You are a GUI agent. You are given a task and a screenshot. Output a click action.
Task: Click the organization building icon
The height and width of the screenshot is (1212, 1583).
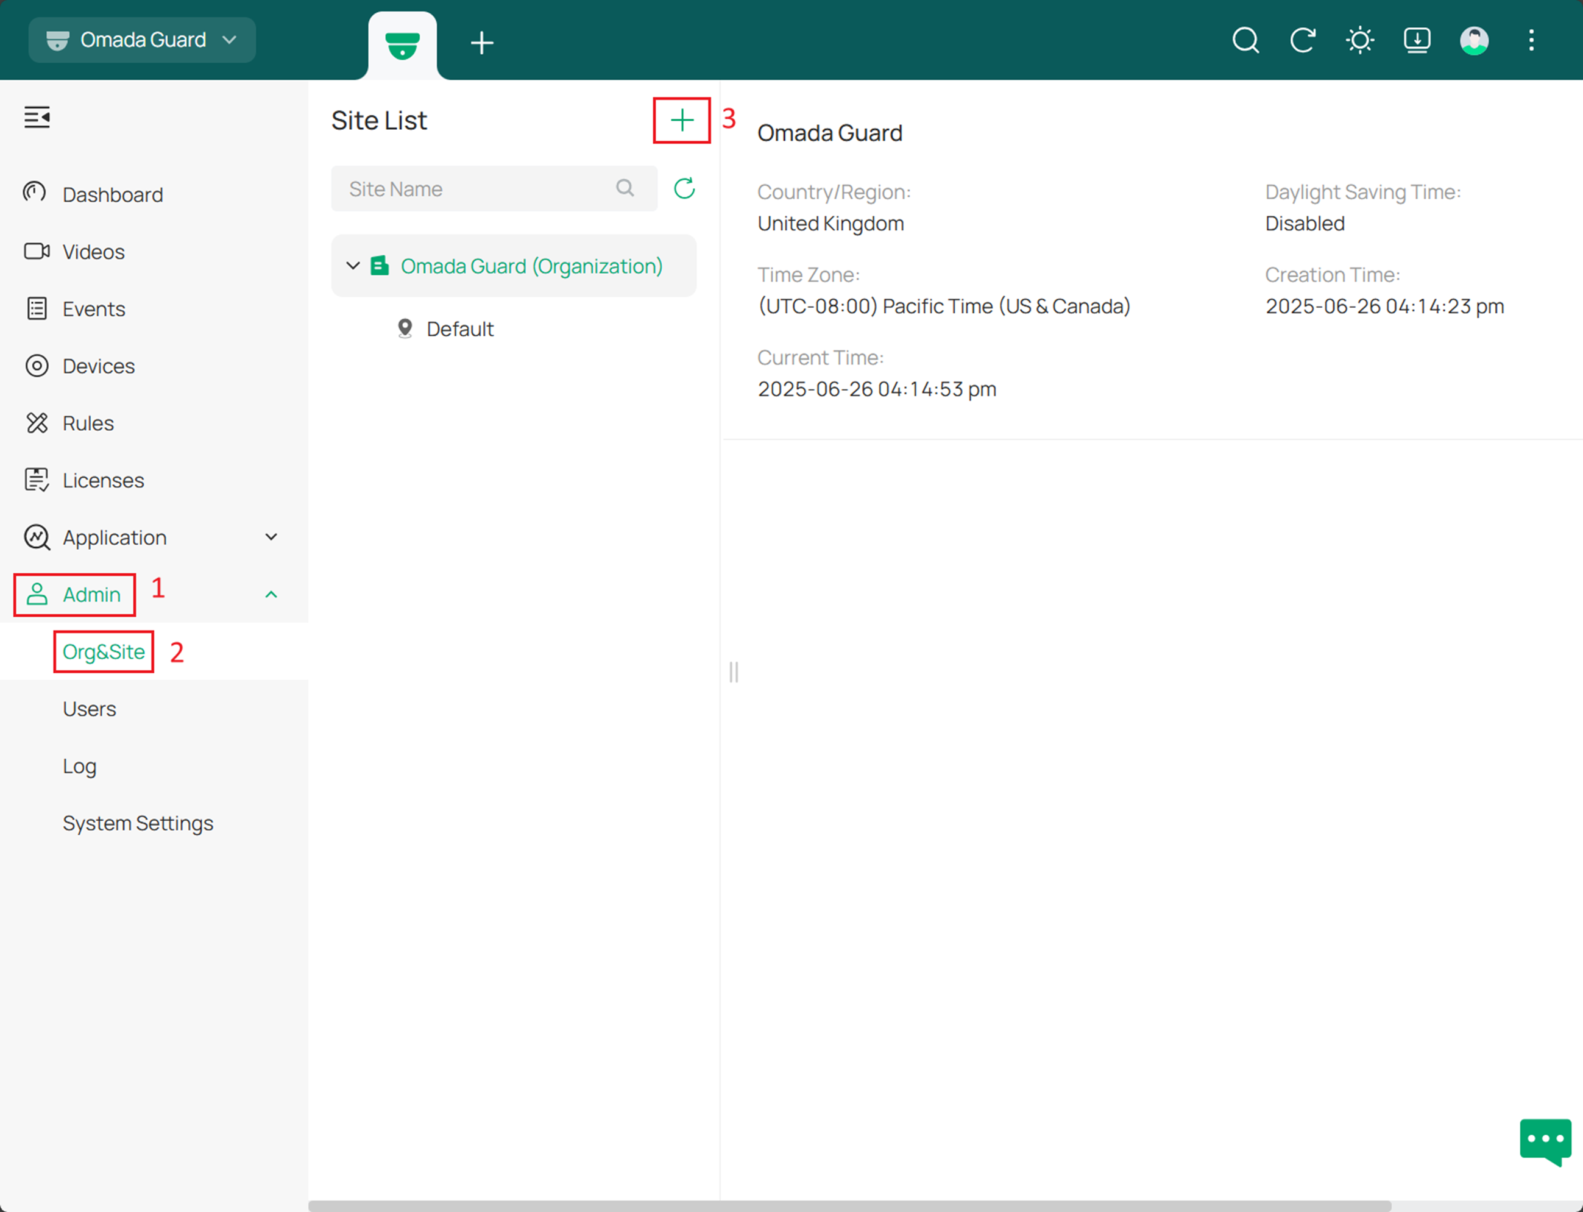(x=380, y=266)
